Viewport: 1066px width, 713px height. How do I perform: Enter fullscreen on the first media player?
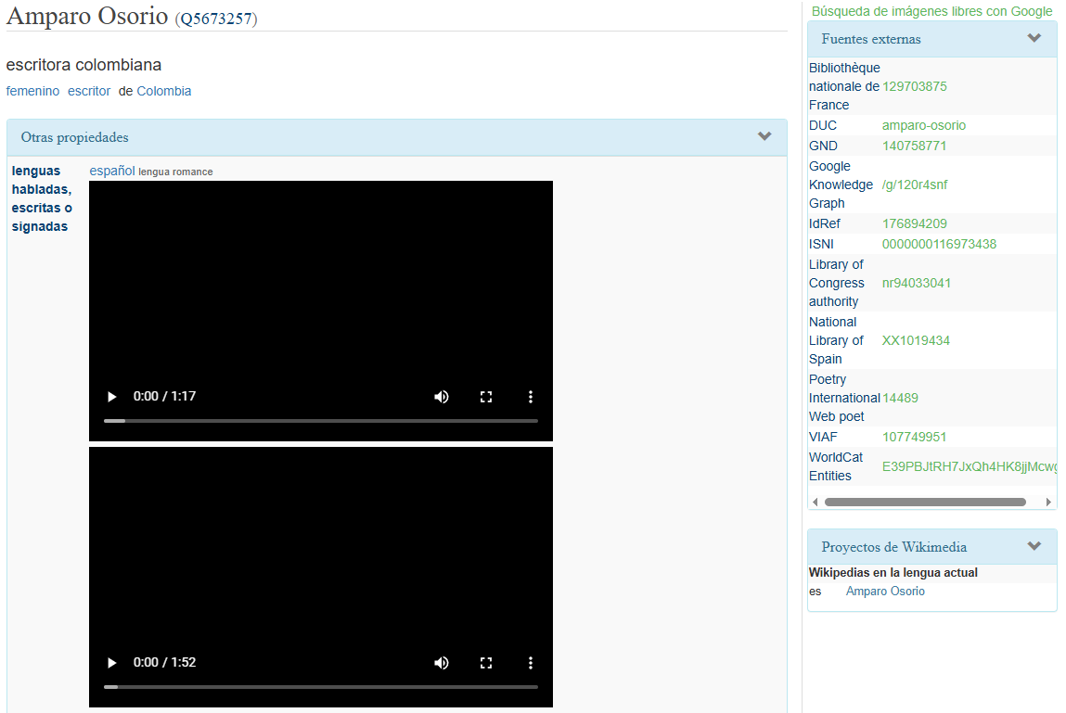tap(485, 397)
